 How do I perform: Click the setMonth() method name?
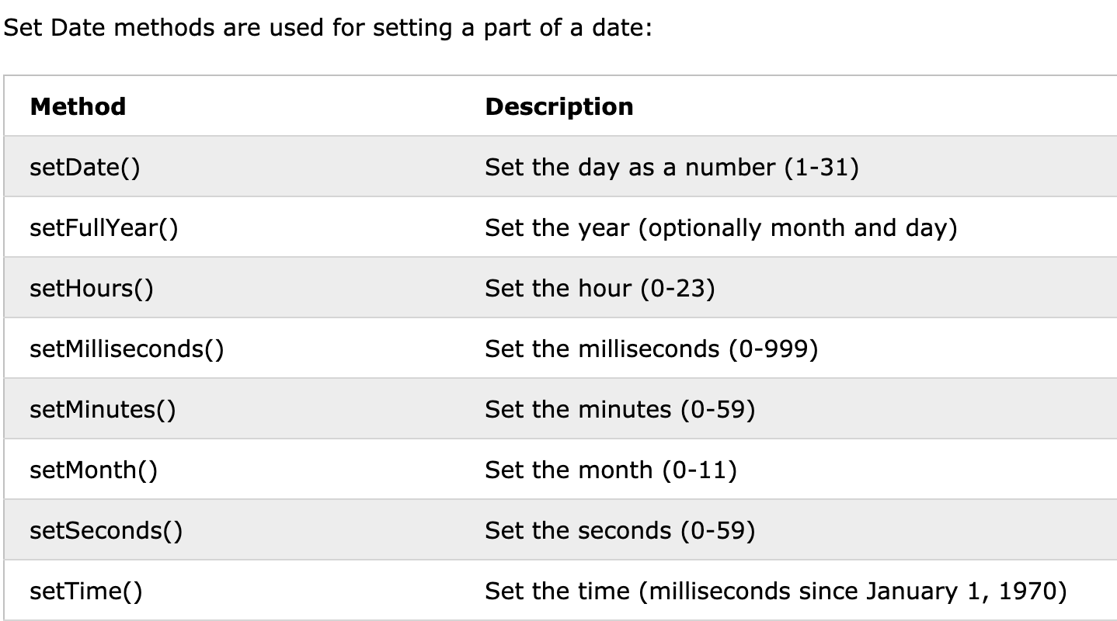coord(93,470)
